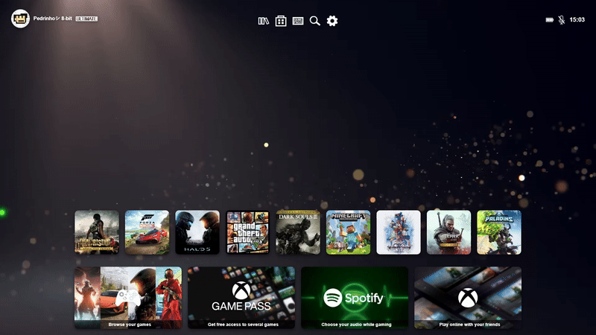Open the settings gear icon
The image size is (596, 335).
pos(332,21)
